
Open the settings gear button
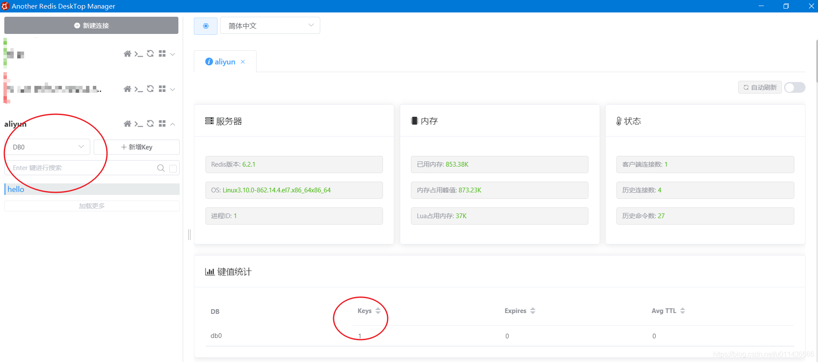[x=205, y=26]
